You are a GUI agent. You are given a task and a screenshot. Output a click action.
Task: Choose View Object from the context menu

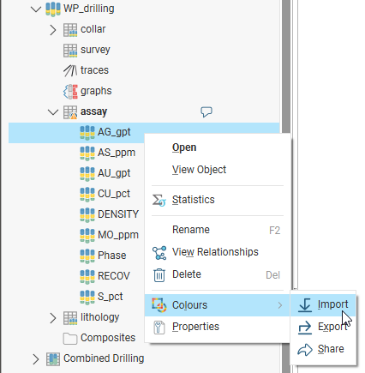[x=199, y=170]
